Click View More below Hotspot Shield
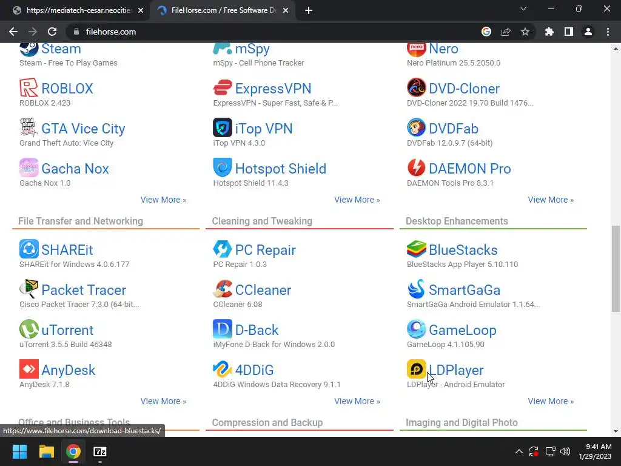 (357, 200)
